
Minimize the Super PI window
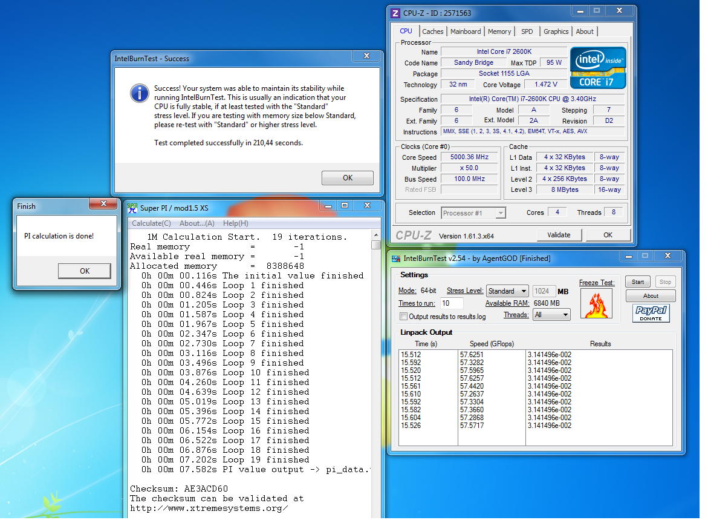328,206
